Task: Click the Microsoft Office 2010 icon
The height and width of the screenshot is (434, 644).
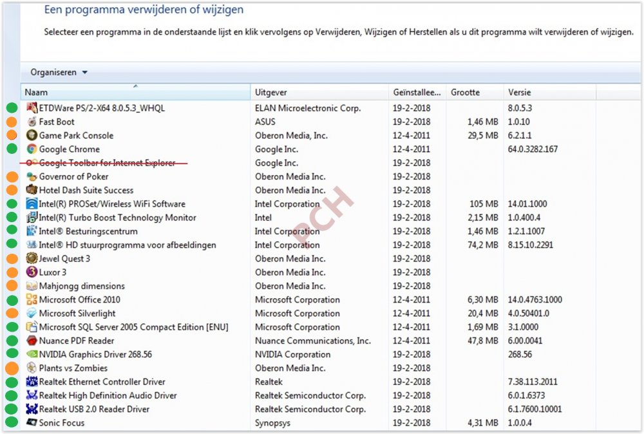Action: (x=32, y=299)
